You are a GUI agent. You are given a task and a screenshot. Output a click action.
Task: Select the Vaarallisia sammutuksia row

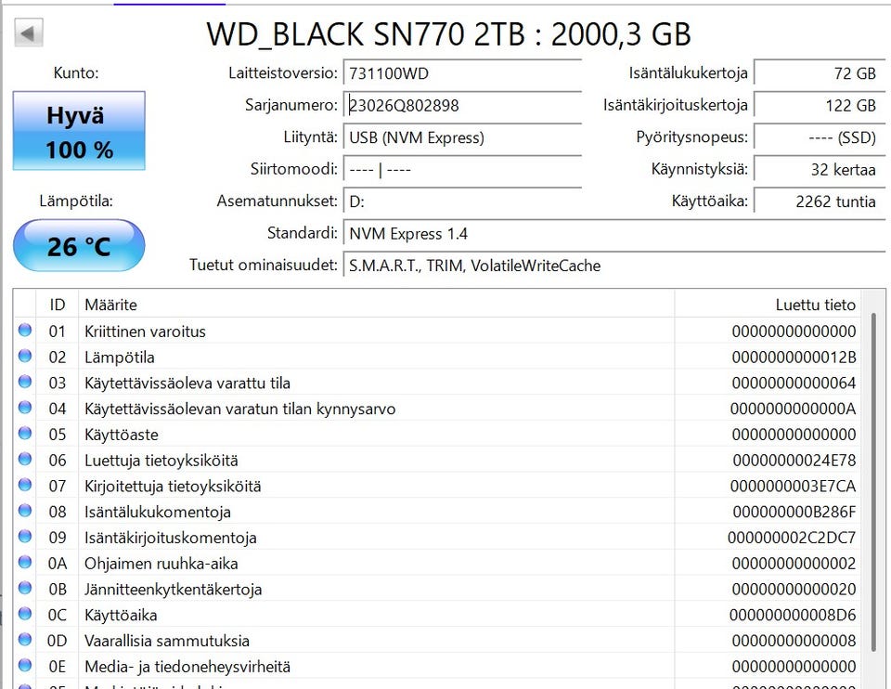(x=437, y=641)
